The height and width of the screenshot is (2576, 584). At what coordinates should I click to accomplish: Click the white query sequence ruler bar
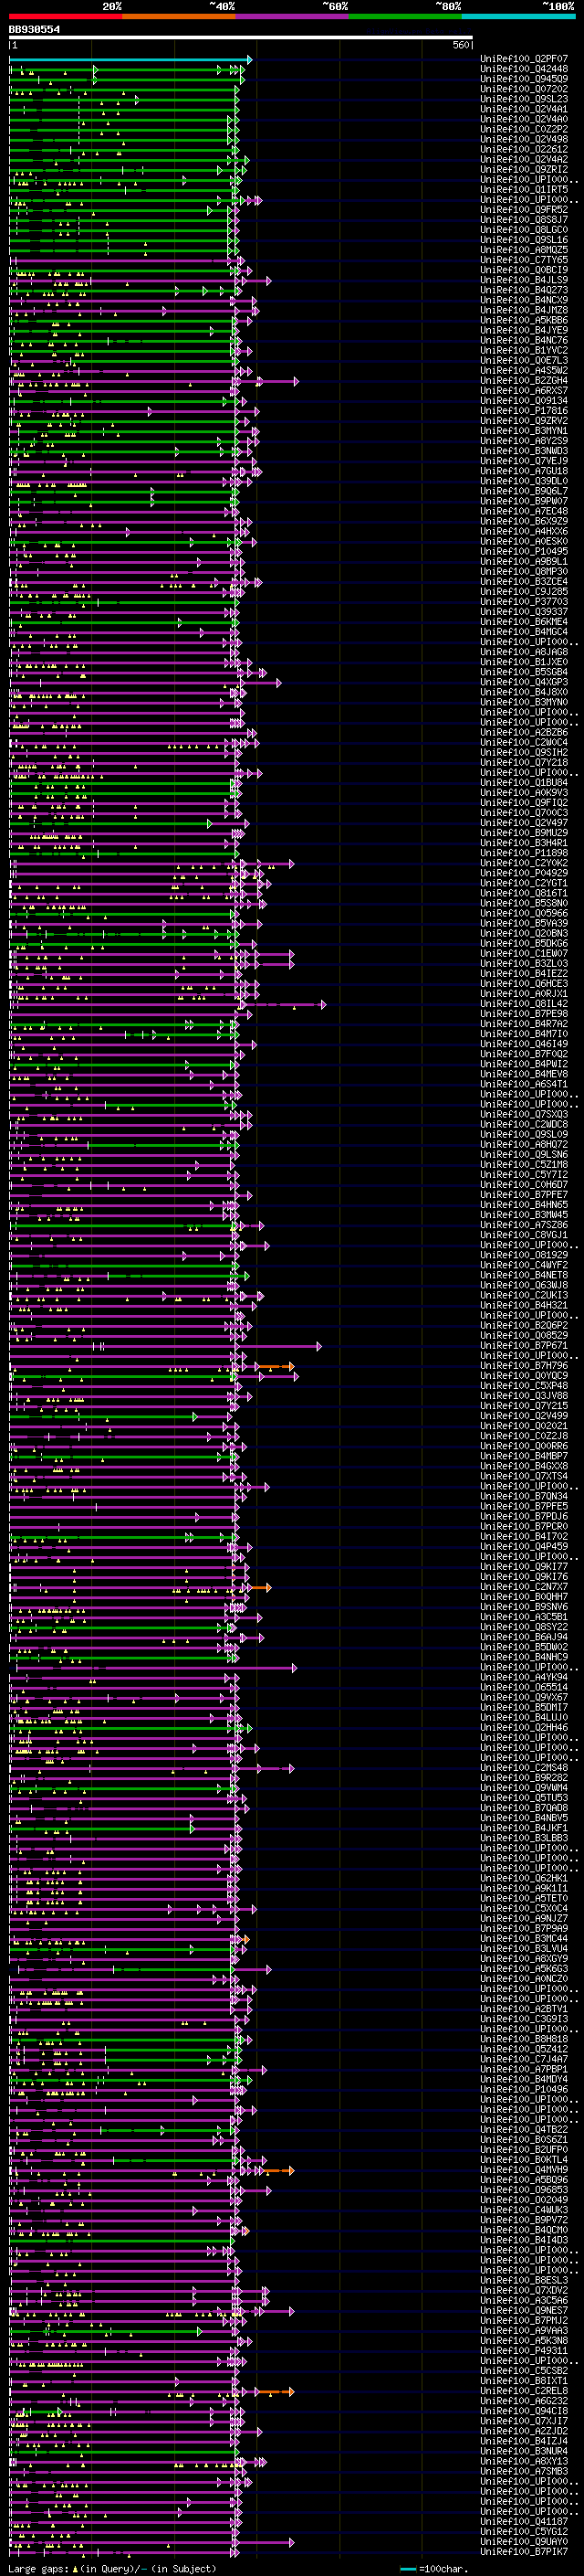[x=241, y=38]
